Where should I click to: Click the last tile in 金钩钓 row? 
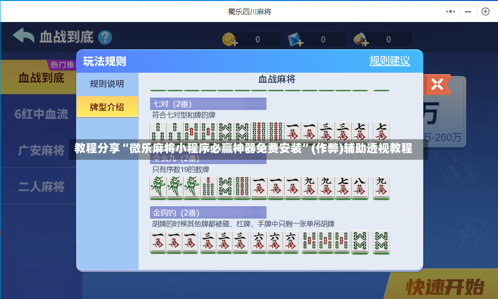click(381, 242)
